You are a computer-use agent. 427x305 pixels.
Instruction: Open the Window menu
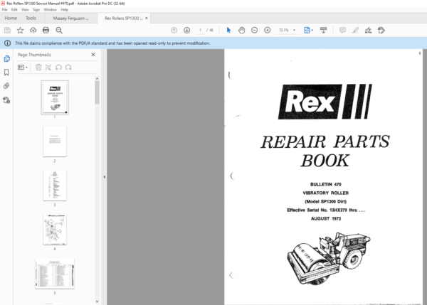pos(49,10)
